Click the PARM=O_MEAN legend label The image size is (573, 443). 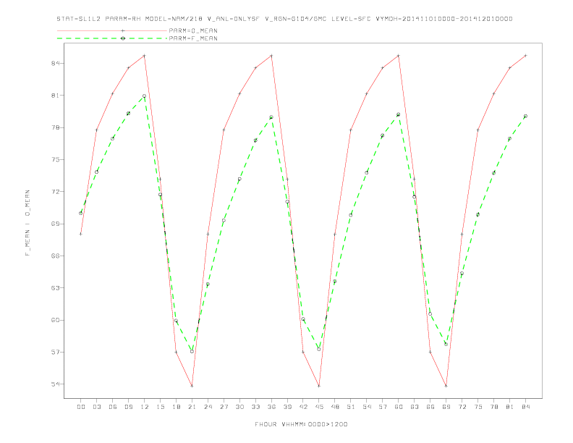[x=193, y=30]
